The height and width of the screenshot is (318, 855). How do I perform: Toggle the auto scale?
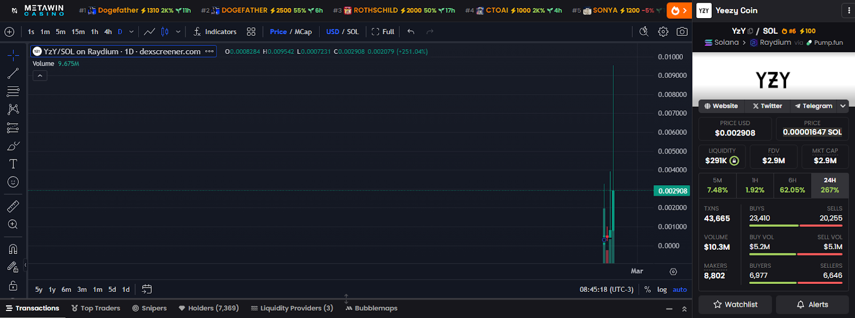coord(680,290)
